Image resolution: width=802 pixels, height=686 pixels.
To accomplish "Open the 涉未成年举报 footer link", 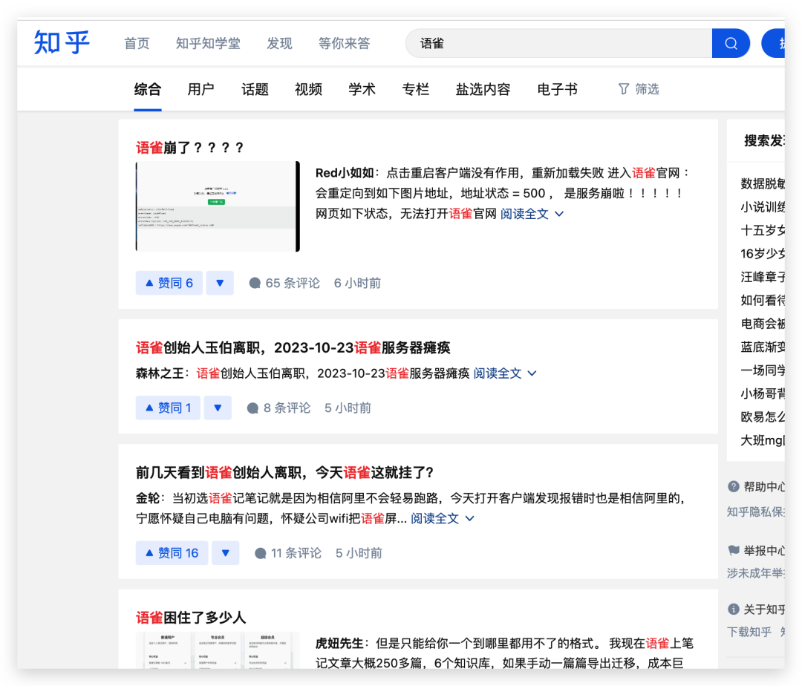I will click(x=756, y=574).
